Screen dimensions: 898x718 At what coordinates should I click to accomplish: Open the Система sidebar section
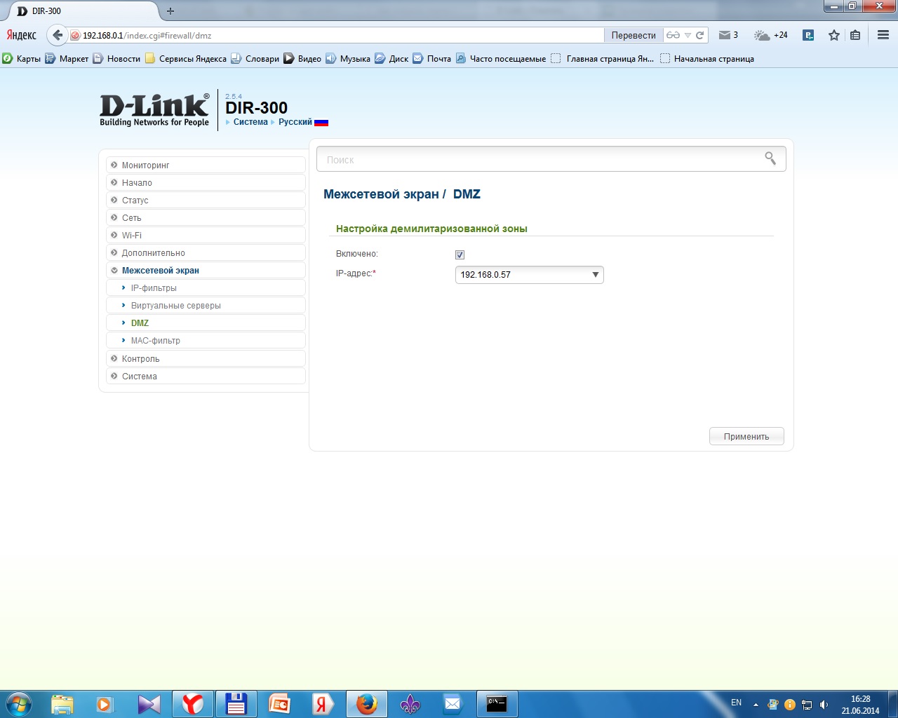[206, 376]
